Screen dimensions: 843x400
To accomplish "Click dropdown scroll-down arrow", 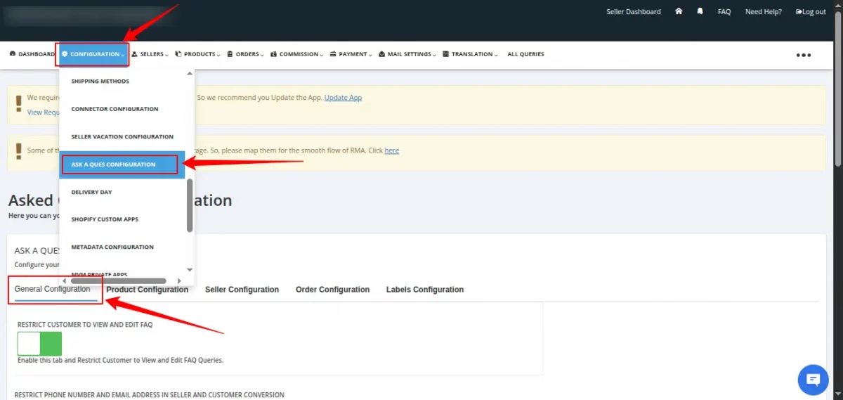I will click(x=189, y=269).
